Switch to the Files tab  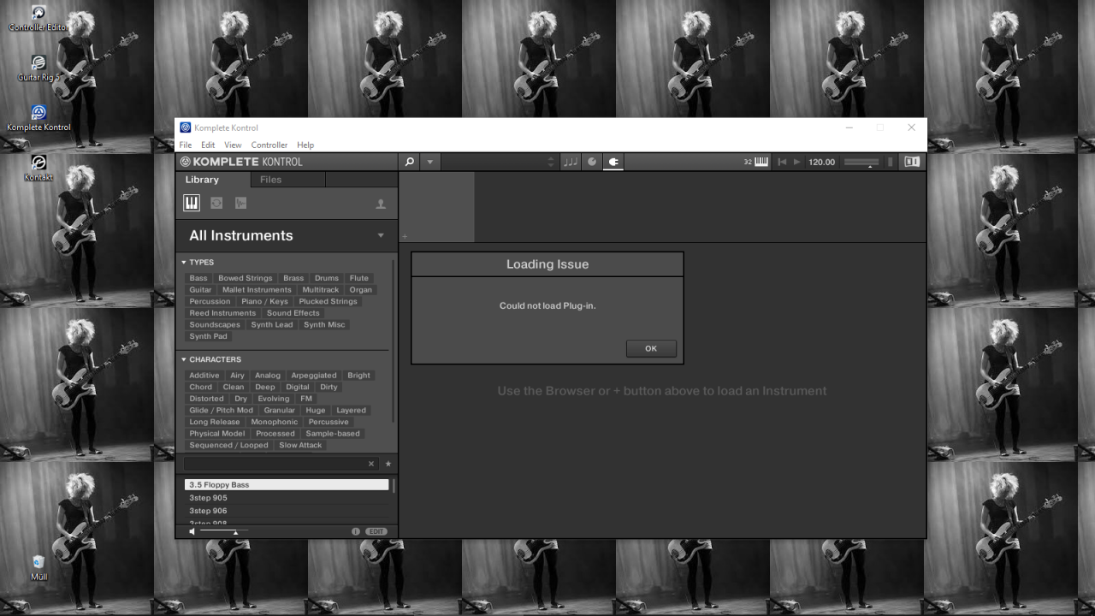[x=270, y=180]
